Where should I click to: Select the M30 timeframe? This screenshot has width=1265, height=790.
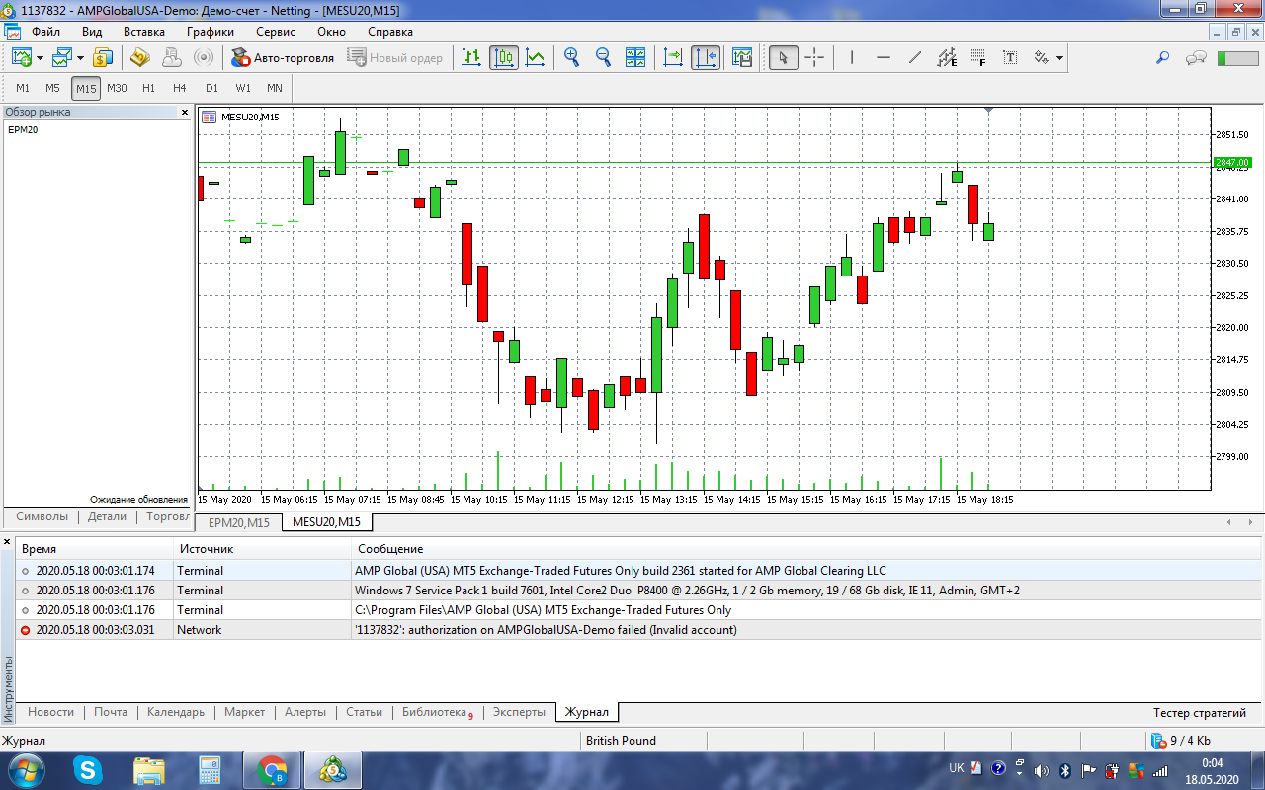(x=117, y=88)
